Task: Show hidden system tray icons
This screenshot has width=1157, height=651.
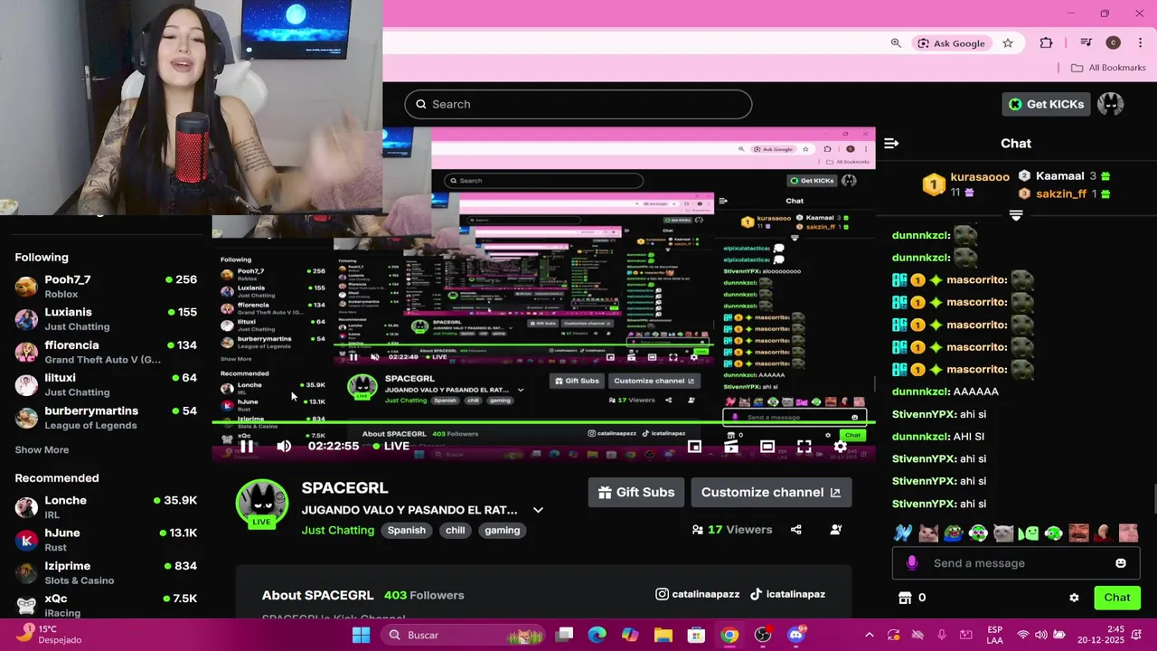Action: [870, 635]
